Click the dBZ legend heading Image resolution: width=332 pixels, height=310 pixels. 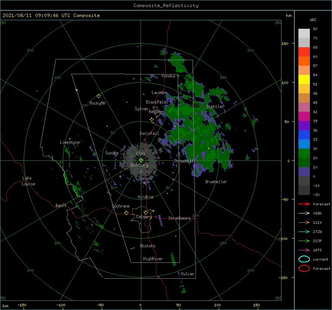pyautogui.click(x=313, y=20)
